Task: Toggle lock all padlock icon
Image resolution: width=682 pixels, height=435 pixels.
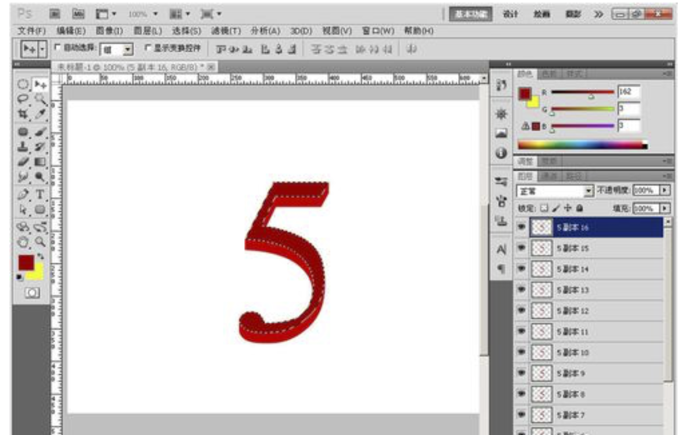Action: coord(580,208)
